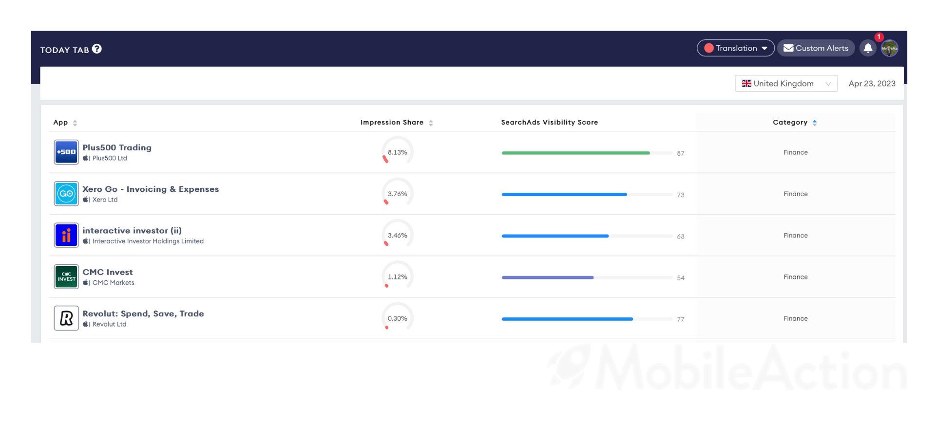Open Xero Go - Invoicing & Expenses

(151, 189)
